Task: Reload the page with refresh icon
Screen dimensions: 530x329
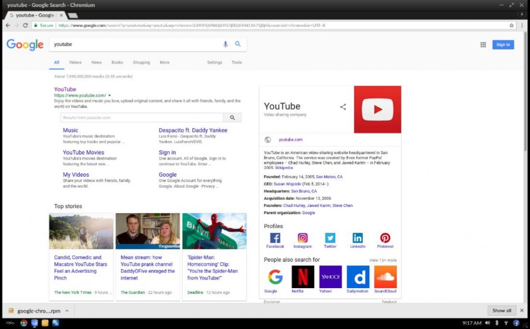Action: coord(25,25)
